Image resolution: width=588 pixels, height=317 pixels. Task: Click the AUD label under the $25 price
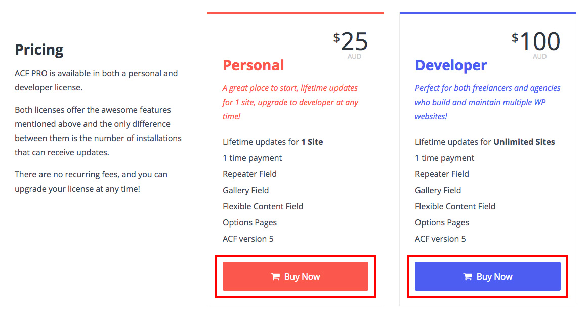pos(354,56)
